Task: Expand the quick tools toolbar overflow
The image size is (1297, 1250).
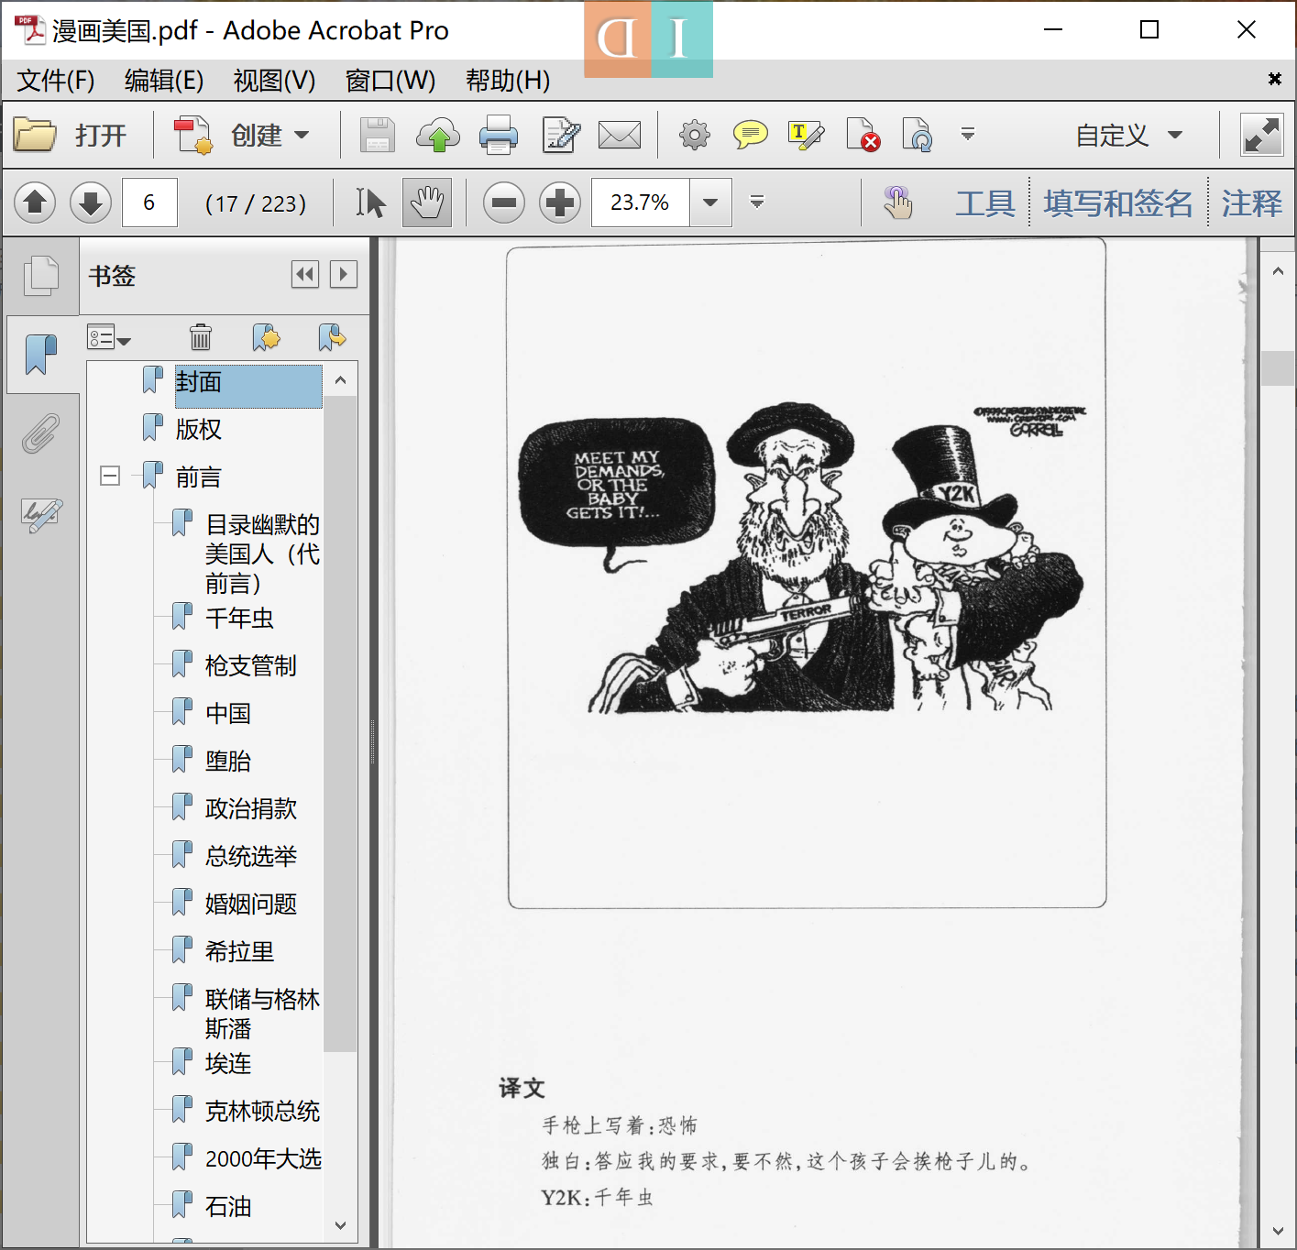Action: pyautogui.click(x=967, y=135)
